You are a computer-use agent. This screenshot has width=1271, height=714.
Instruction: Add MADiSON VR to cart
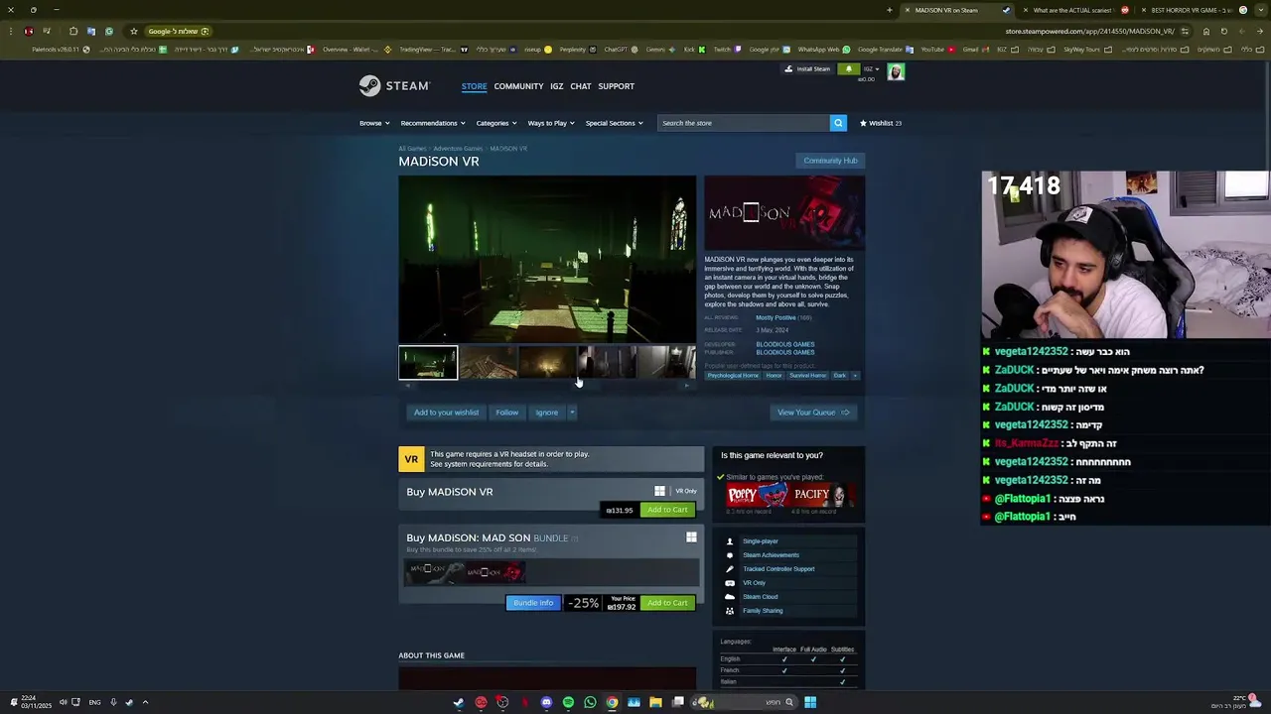(667, 510)
